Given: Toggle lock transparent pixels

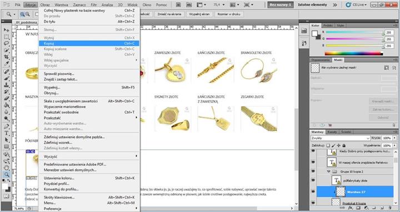Looking at the screenshot, I should (328, 146).
